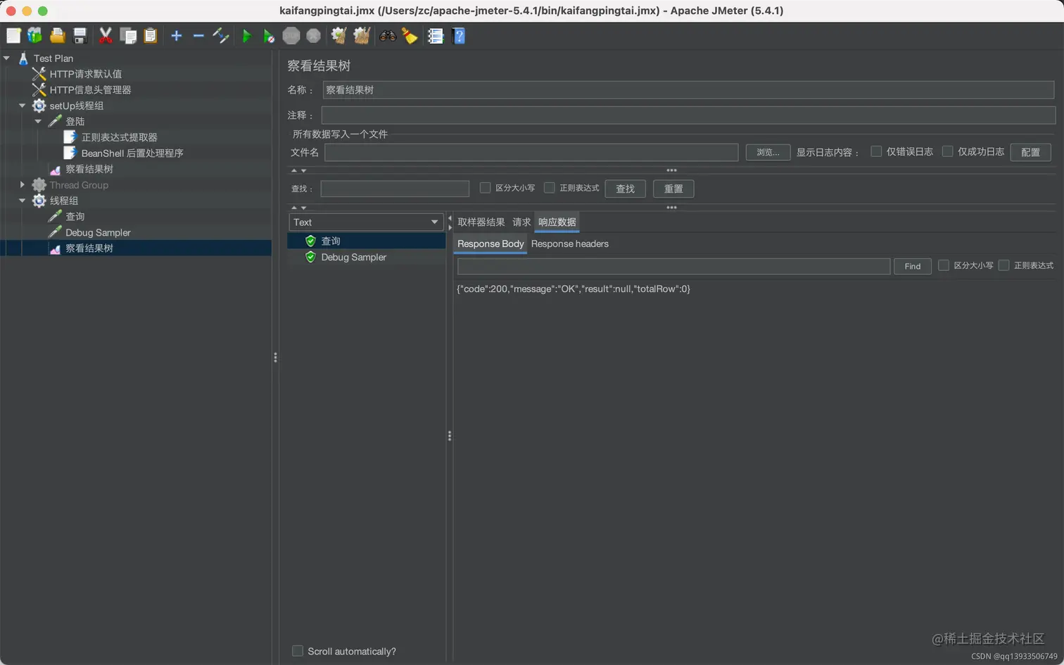This screenshot has width=1064, height=665.
Task: Open Search with the binoculars icon
Action: pyautogui.click(x=388, y=36)
